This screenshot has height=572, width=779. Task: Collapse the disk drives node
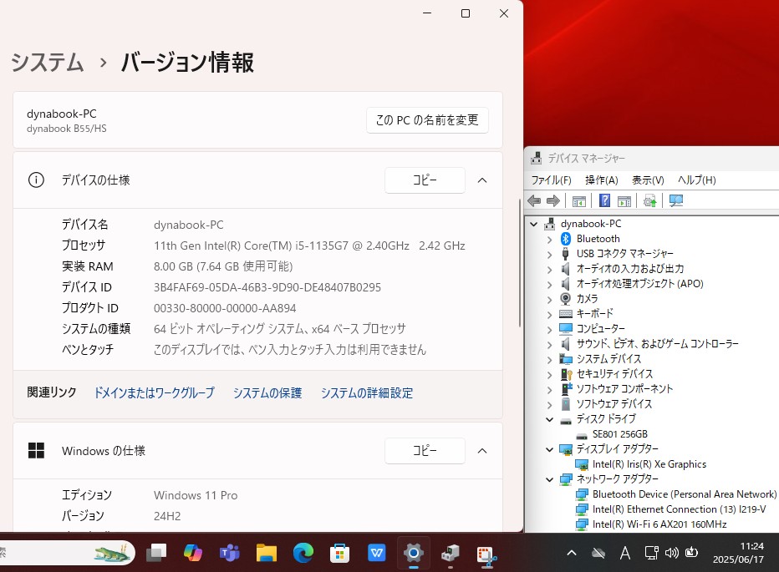click(x=549, y=419)
